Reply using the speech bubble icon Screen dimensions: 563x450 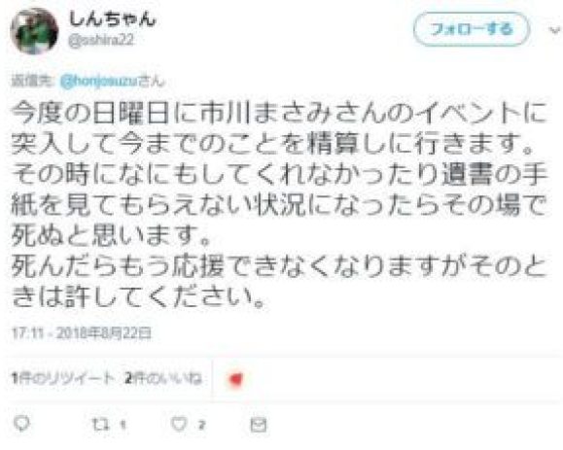click(x=21, y=424)
